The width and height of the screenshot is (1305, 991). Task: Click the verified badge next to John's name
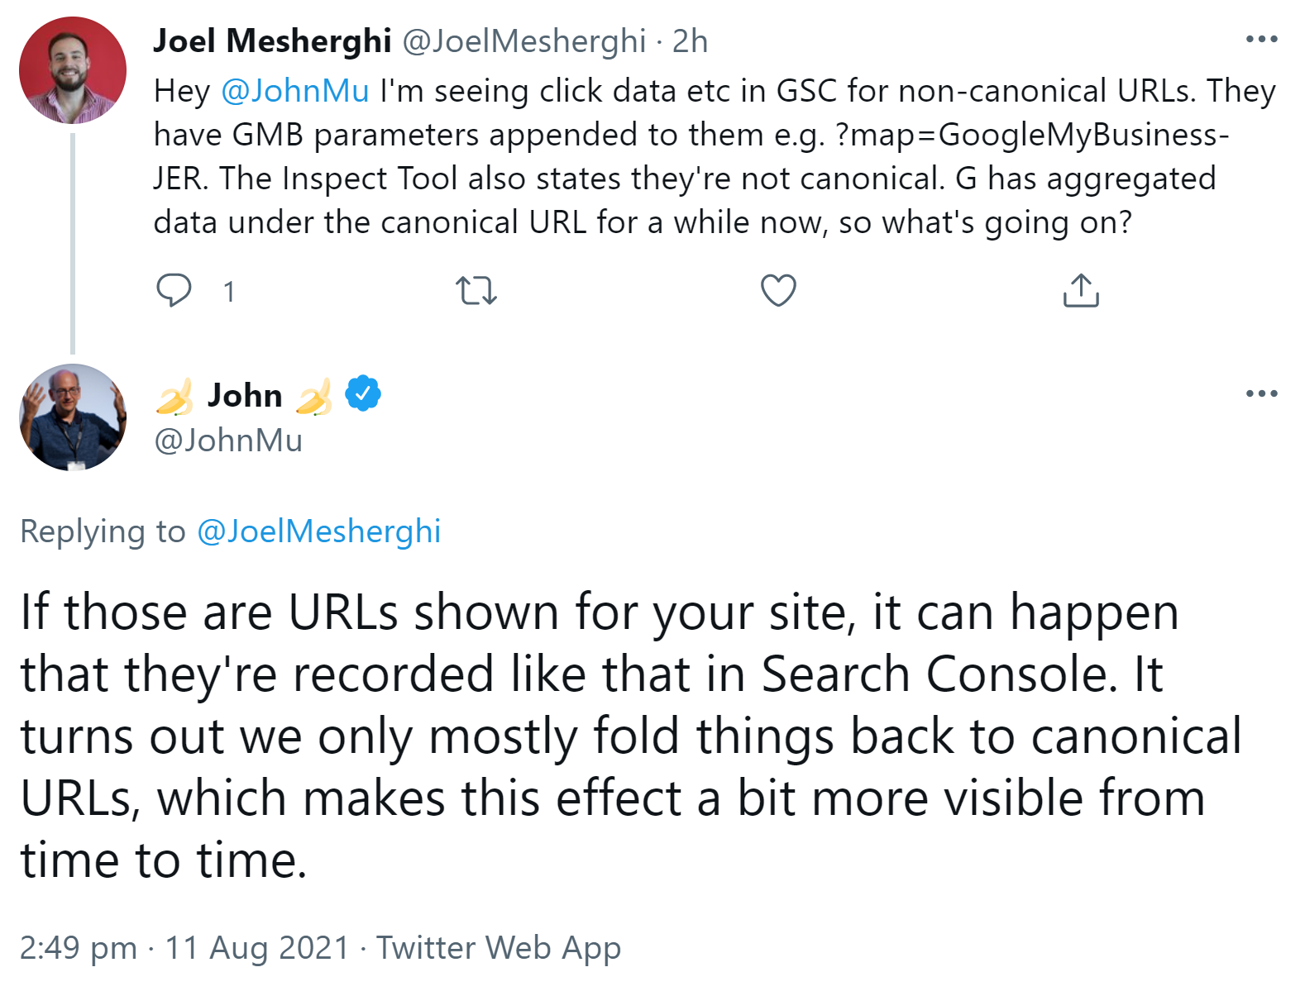pos(362,394)
